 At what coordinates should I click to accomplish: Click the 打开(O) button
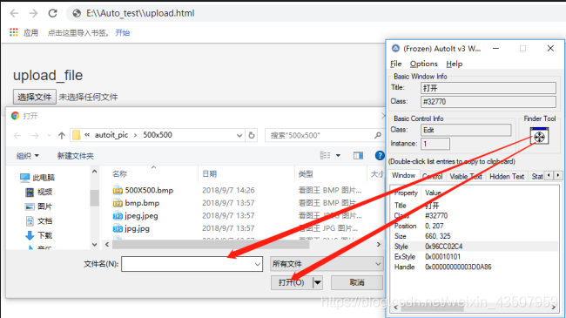292,282
